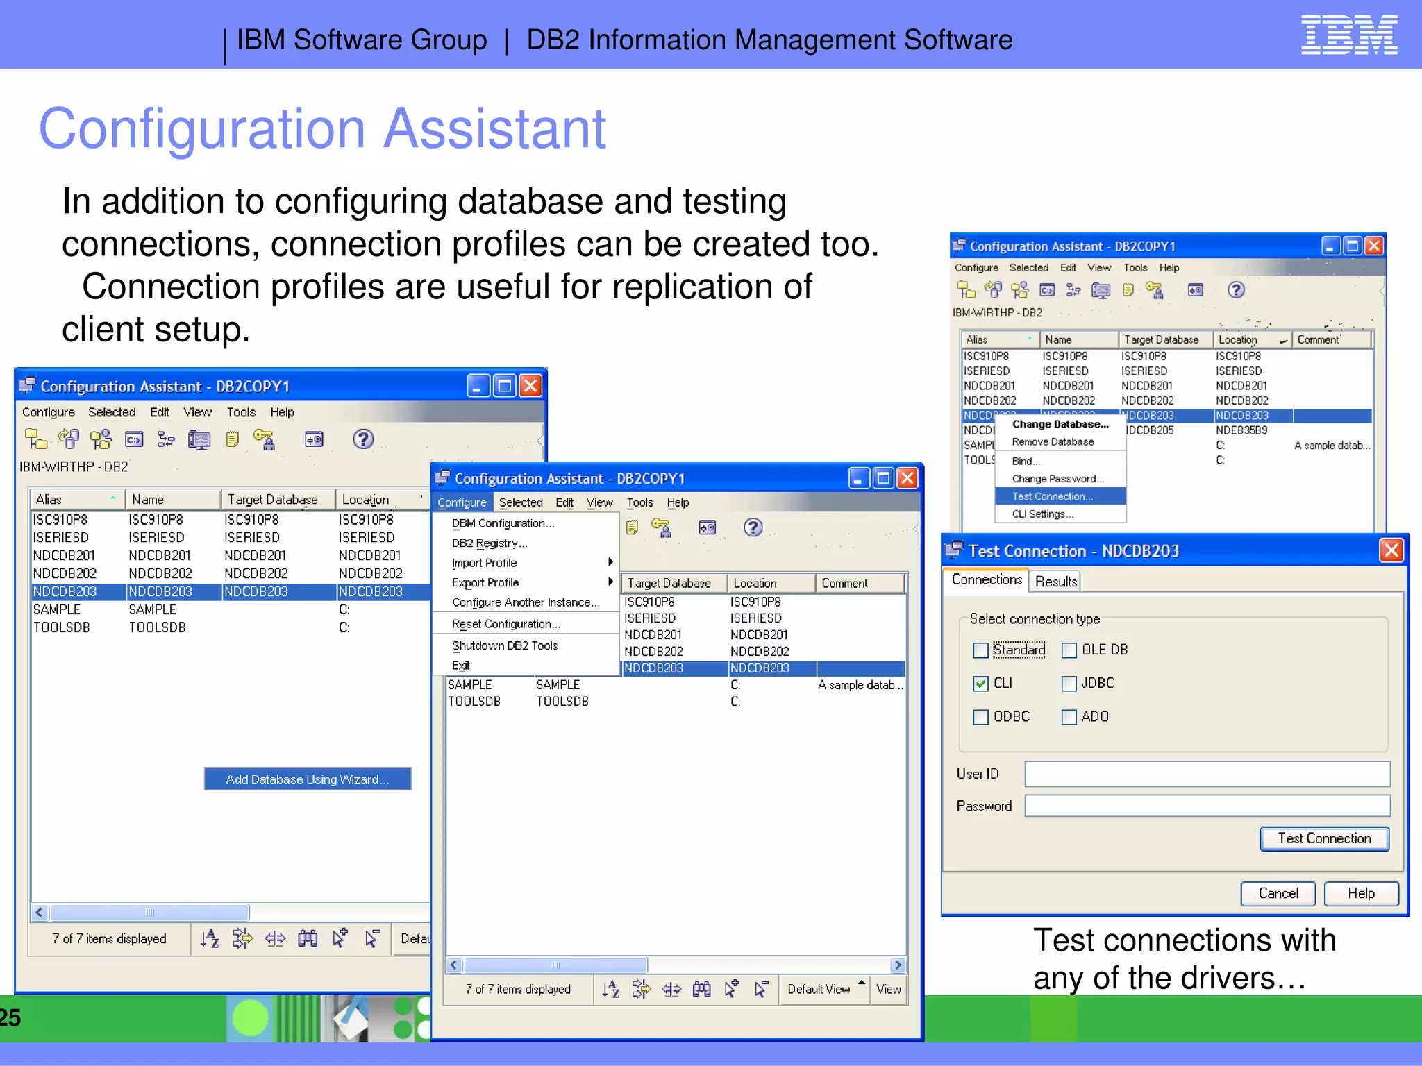Image resolution: width=1422 pixels, height=1066 pixels.
Task: Click the User ID input field
Action: (x=1207, y=774)
